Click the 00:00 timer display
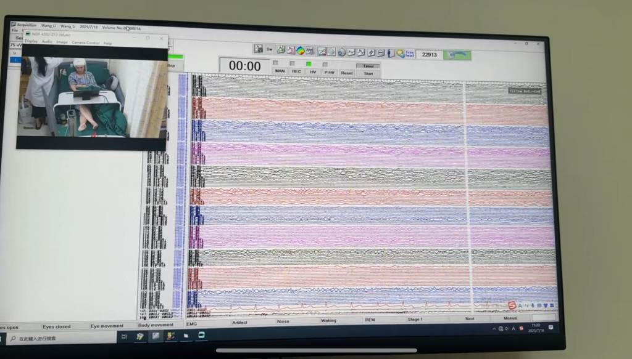Viewport: 632px width, 359px height. [x=244, y=65]
